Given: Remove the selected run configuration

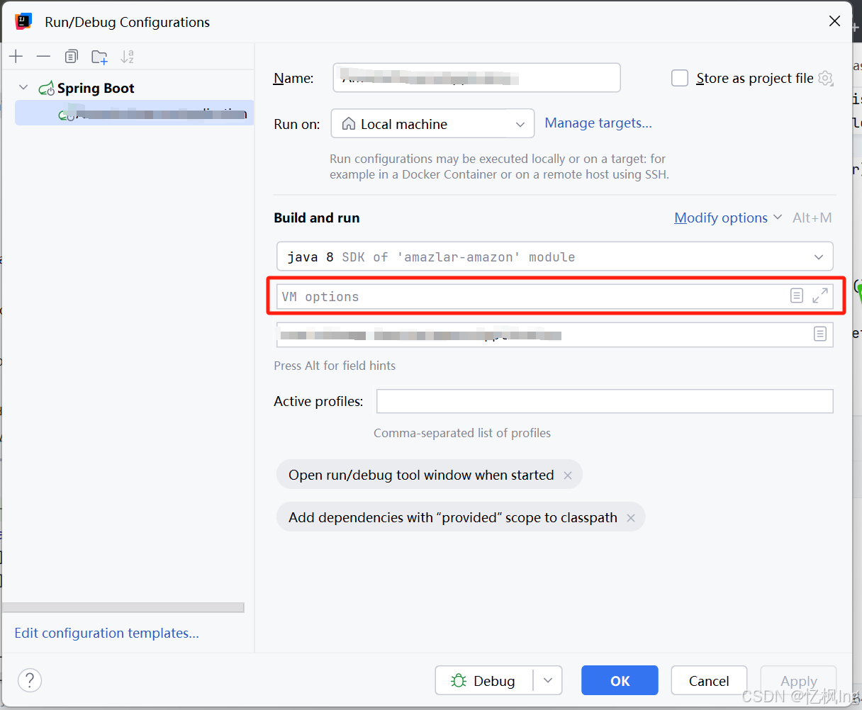Looking at the screenshot, I should point(43,56).
